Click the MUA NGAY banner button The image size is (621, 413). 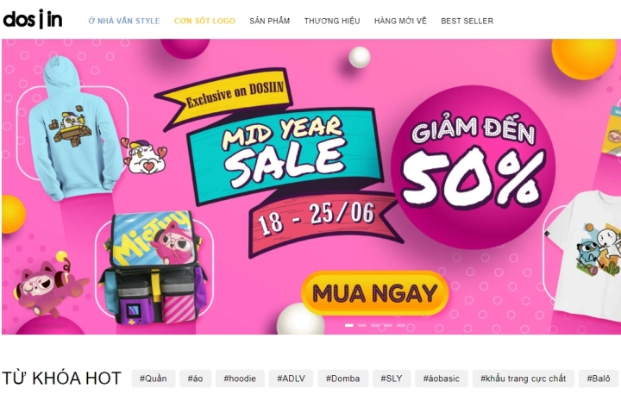pyautogui.click(x=374, y=293)
